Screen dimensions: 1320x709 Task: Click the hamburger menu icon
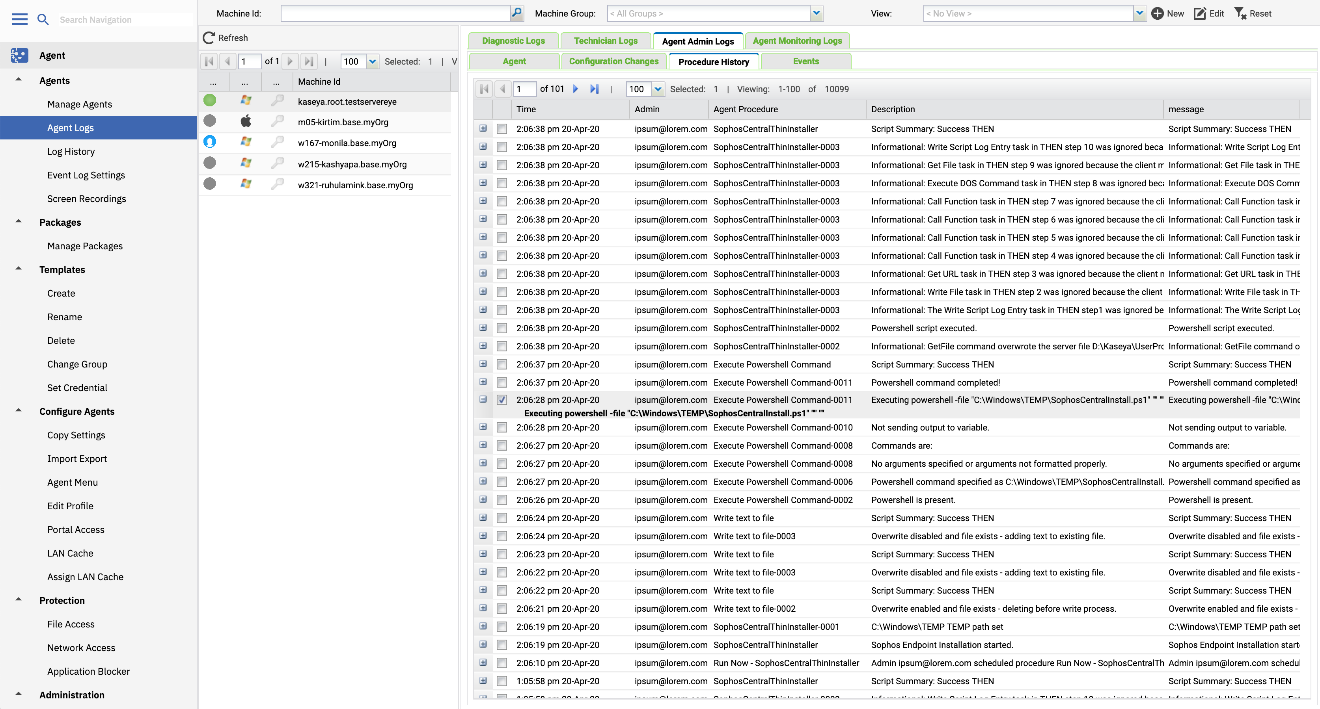19,19
